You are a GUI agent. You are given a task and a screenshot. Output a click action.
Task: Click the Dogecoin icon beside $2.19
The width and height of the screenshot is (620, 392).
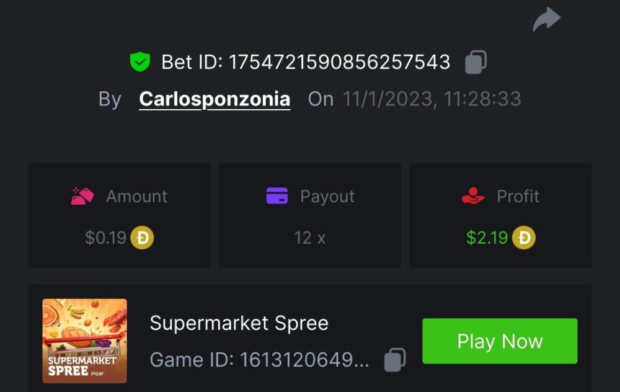pos(524,238)
